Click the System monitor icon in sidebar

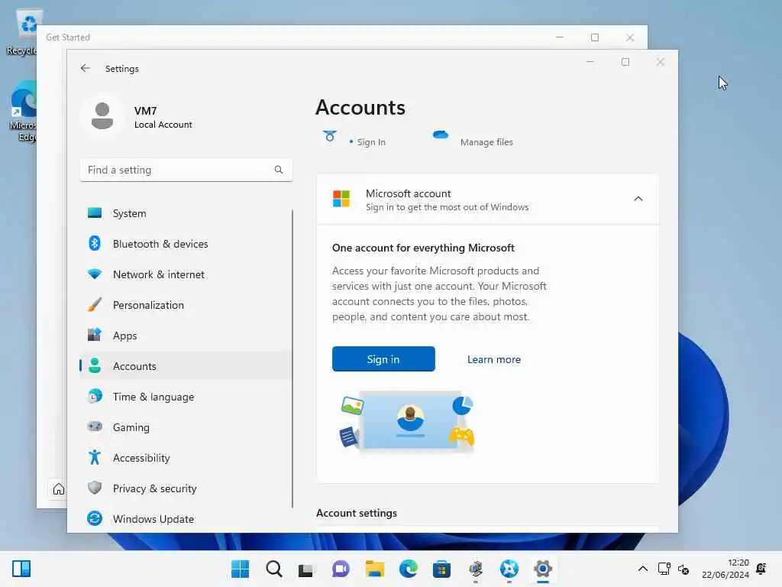[x=94, y=213]
